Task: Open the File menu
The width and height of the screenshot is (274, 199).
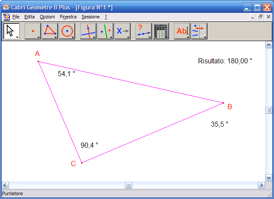Action: point(16,17)
